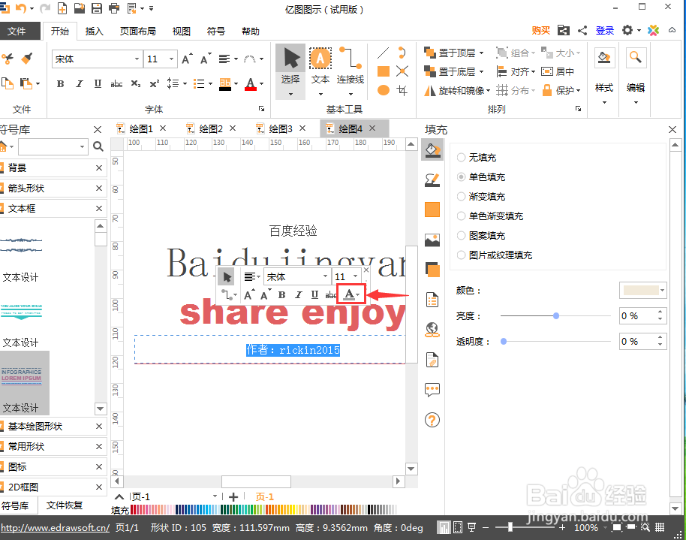Apply strikethrough in the ribbon
Screen dimensions: 686x540
coord(116,83)
